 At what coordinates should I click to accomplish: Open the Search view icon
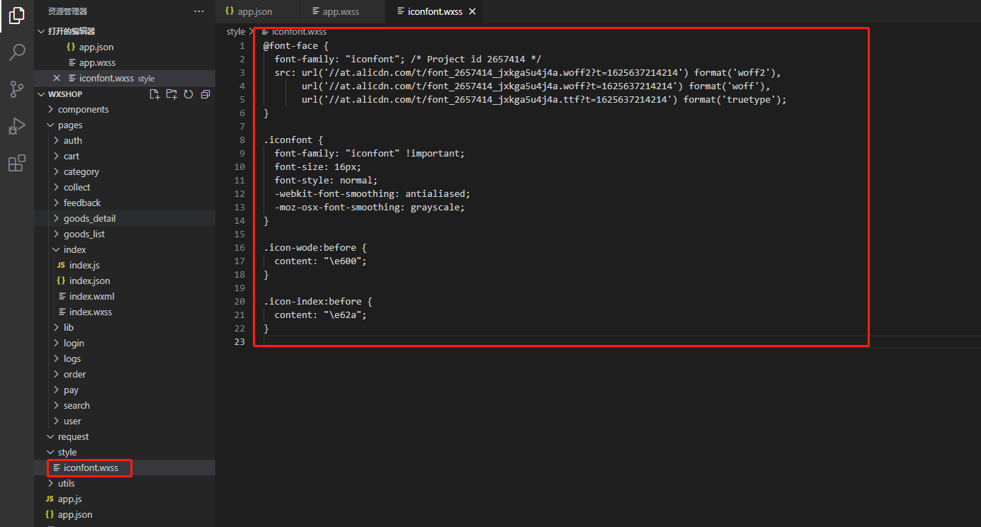pyautogui.click(x=17, y=52)
